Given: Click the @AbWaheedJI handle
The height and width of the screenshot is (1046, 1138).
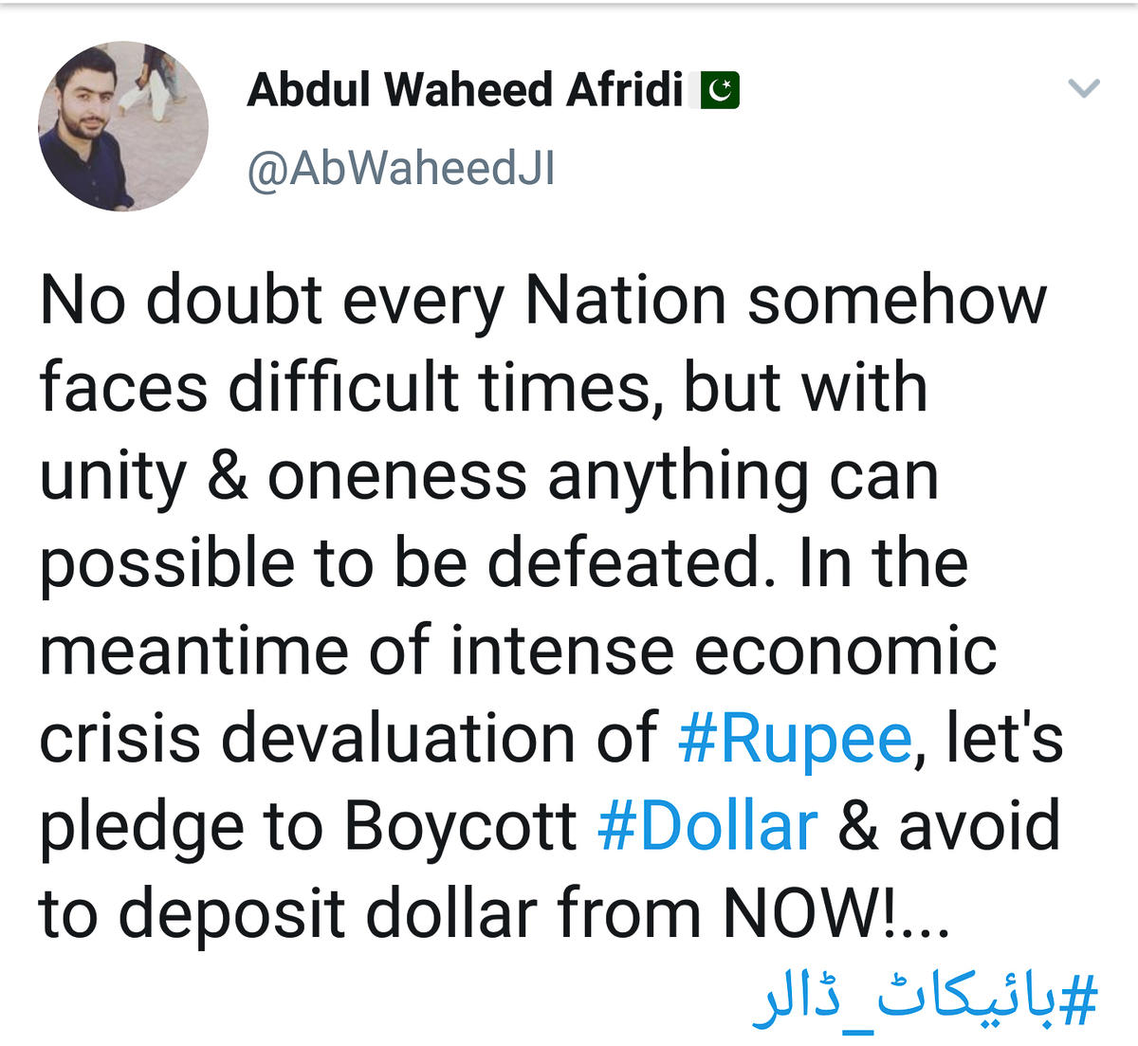Looking at the screenshot, I should point(401,169).
